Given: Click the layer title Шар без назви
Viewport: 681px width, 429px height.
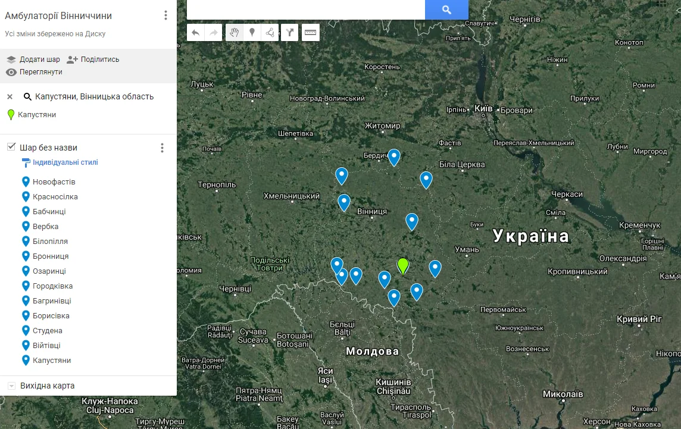Looking at the screenshot, I should [x=48, y=148].
